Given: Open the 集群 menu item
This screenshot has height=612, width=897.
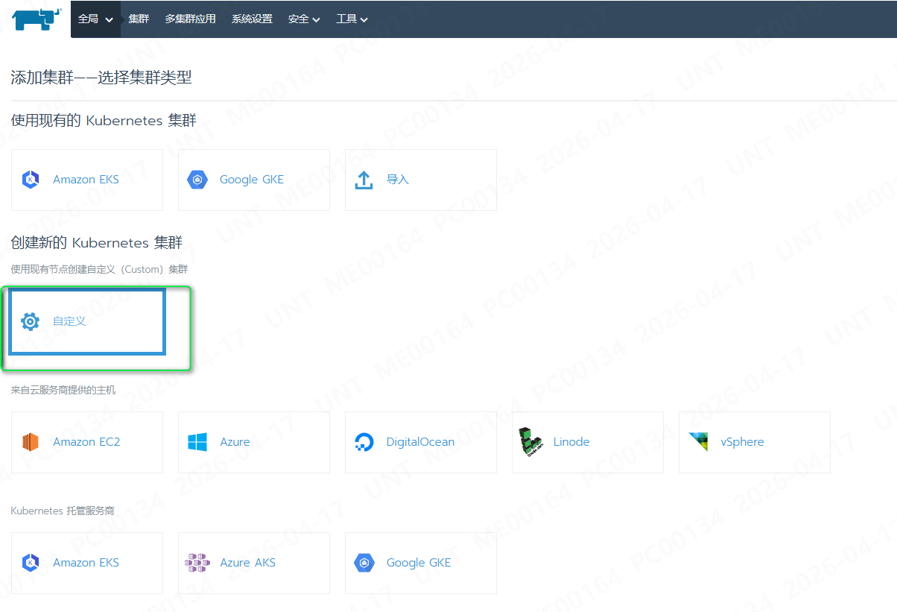Looking at the screenshot, I should (139, 19).
